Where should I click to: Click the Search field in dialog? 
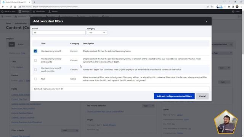[59, 33]
